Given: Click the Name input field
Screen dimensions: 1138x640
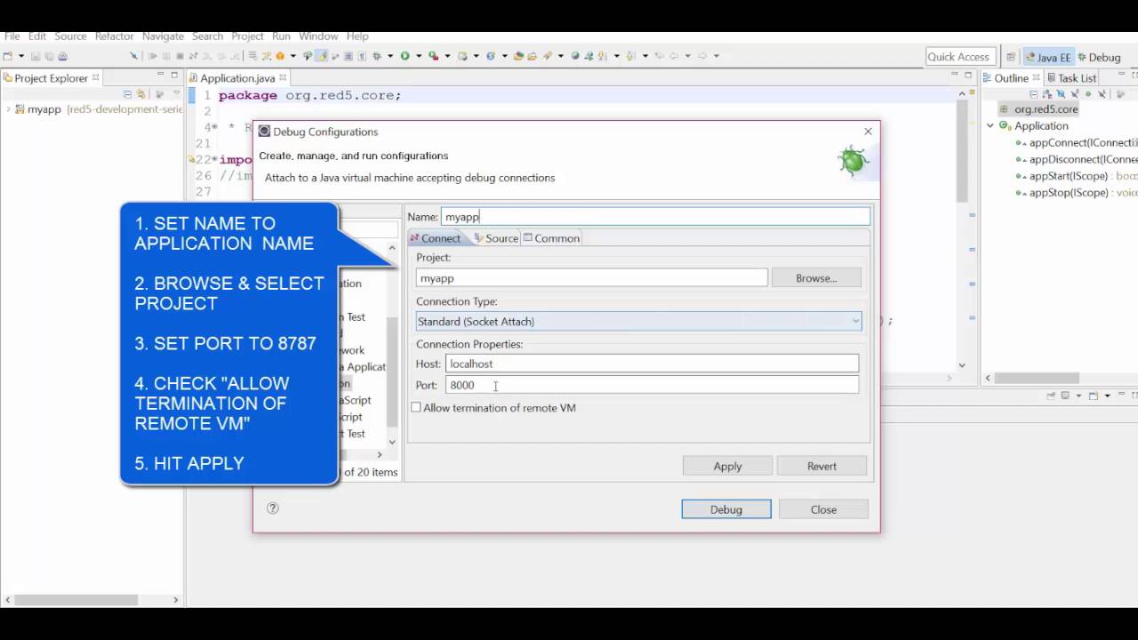Looking at the screenshot, I should pos(655,217).
